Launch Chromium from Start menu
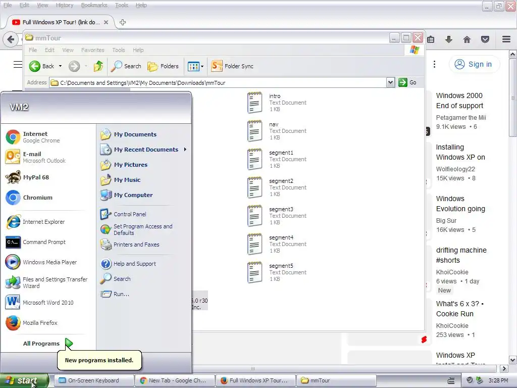The image size is (517, 388). (30, 198)
